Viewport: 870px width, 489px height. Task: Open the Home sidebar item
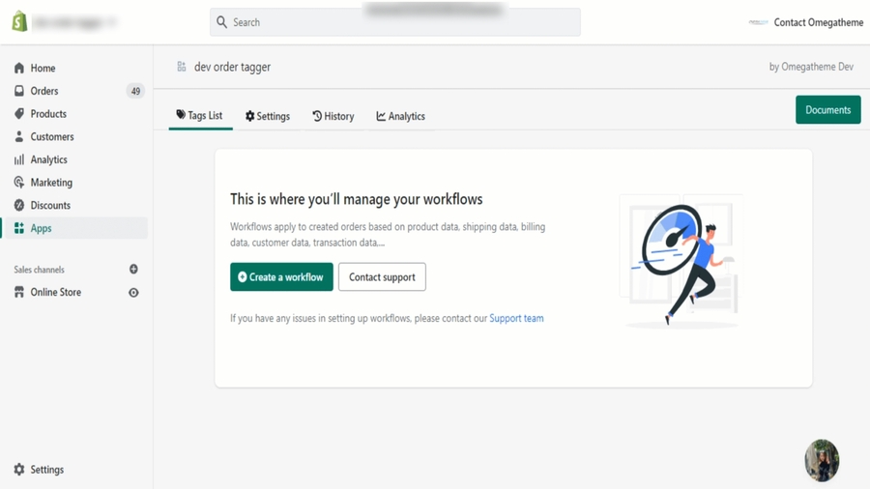(x=42, y=69)
